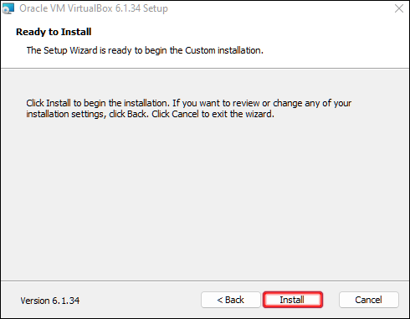The image size is (410, 319).
Task: Start installation with the Install button
Action: [293, 300]
